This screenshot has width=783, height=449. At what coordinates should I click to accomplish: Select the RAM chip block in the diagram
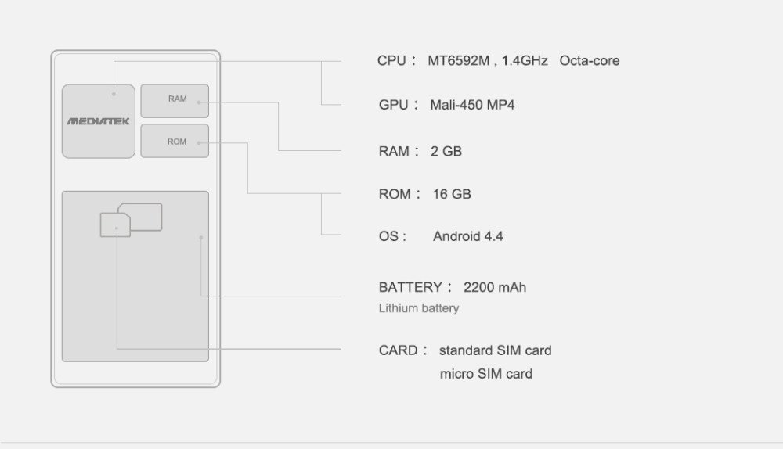tap(175, 101)
